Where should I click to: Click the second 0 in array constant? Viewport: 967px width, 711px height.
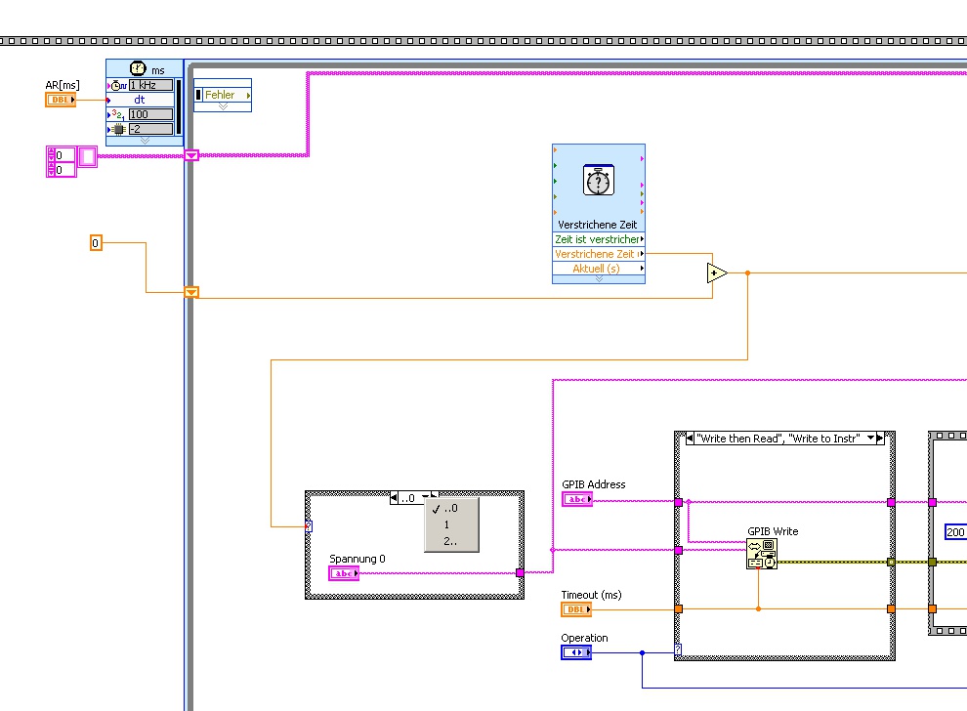(x=65, y=170)
